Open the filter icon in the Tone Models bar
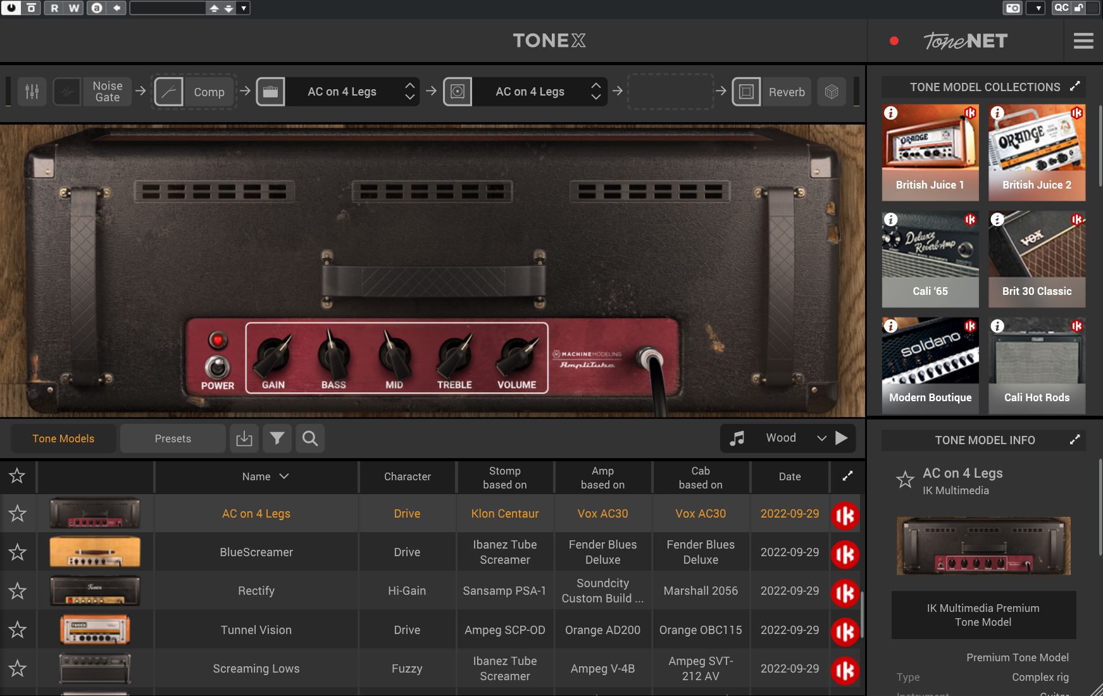The height and width of the screenshot is (696, 1103). (x=277, y=438)
